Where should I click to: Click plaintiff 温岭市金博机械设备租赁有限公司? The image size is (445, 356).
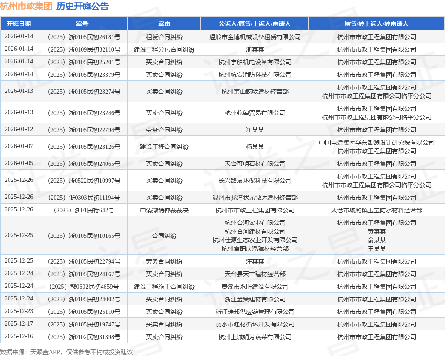(255, 37)
